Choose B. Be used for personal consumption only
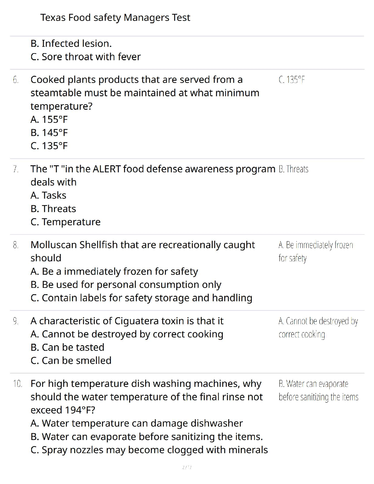The width and height of the screenshot is (374, 484). tap(126, 285)
